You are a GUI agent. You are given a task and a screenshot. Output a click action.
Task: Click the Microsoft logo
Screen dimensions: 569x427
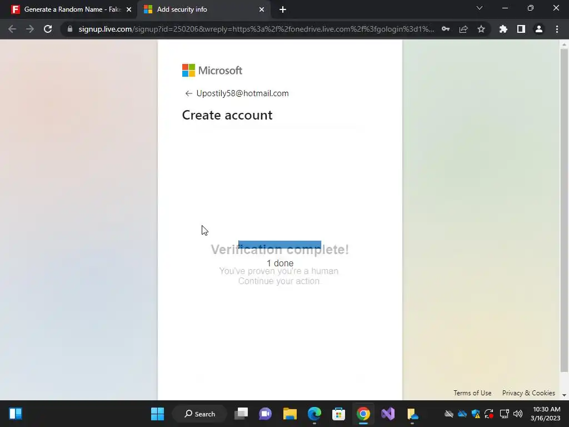pos(212,71)
